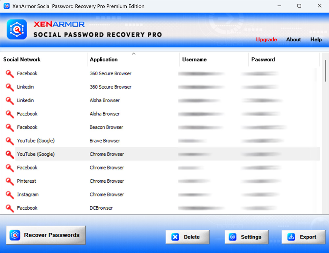Click the Recover Passwords button
Screen dimensions: 329x253
point(46,235)
